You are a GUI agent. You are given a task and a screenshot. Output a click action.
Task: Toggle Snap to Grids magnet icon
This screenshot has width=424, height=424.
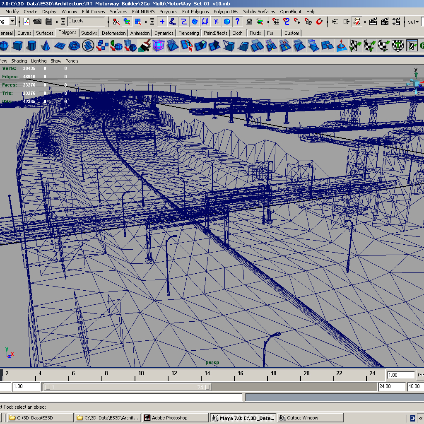[275, 22]
